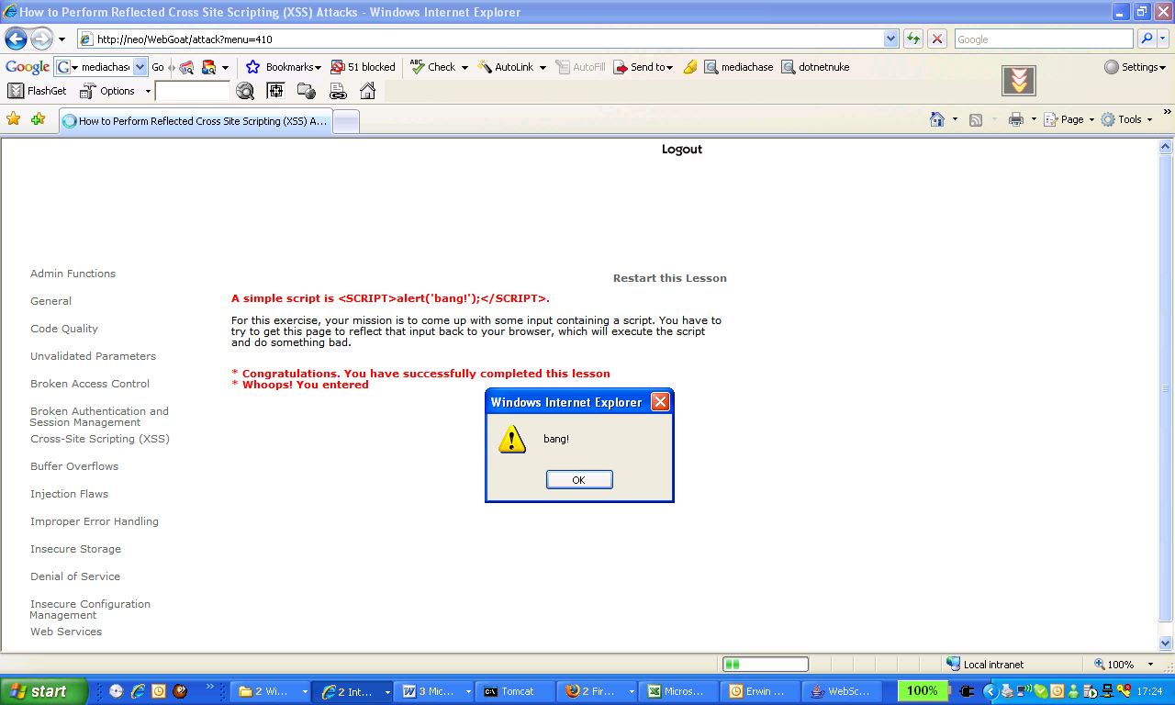Open the Google toolbar Settings dropdown
The width and height of the screenshot is (1175, 705).
click(1136, 67)
